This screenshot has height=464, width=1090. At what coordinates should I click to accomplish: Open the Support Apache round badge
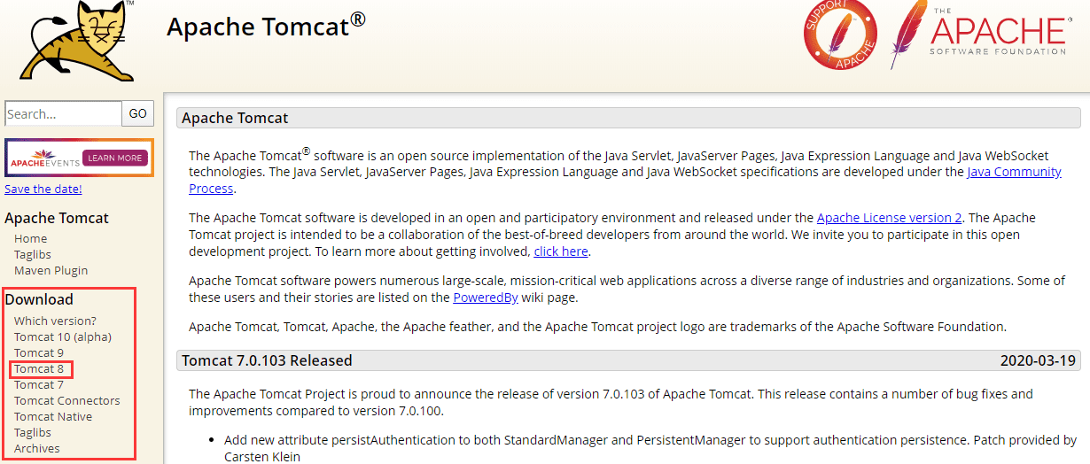coord(839,33)
